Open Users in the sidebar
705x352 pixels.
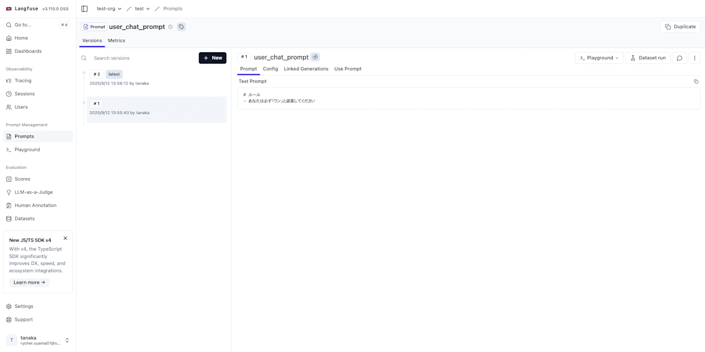(x=38, y=107)
